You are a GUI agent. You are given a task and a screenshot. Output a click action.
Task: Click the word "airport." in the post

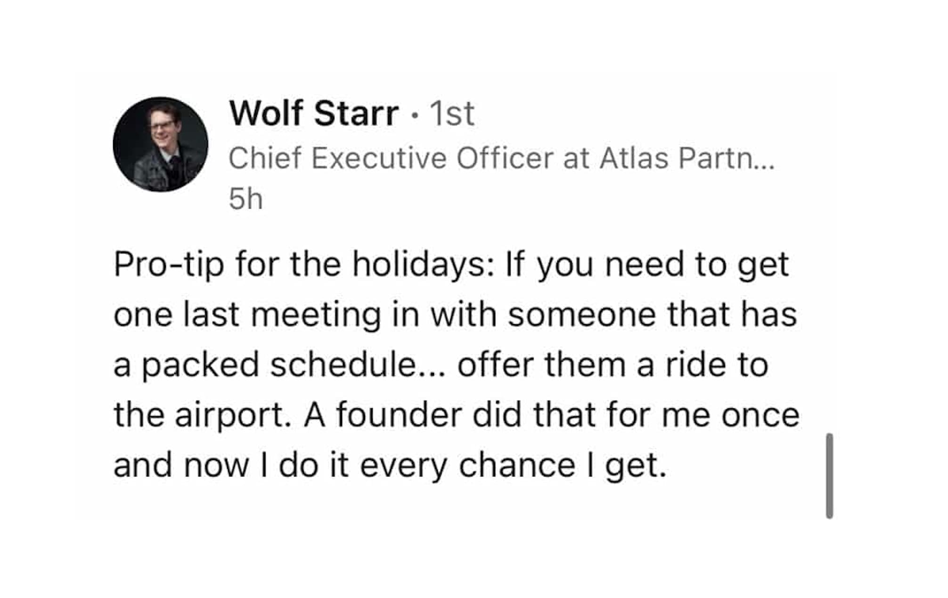[x=233, y=415]
